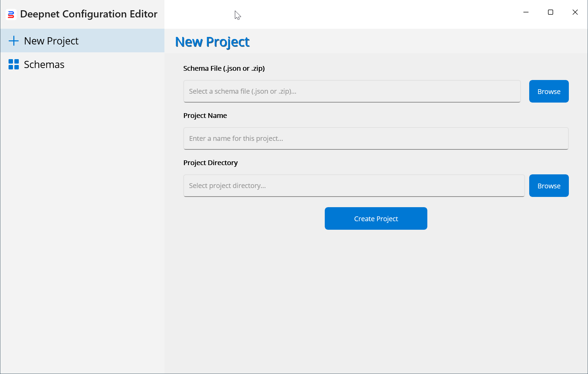Click empty sidebar area below Schemas
588x374 pixels.
pyautogui.click(x=82, y=205)
